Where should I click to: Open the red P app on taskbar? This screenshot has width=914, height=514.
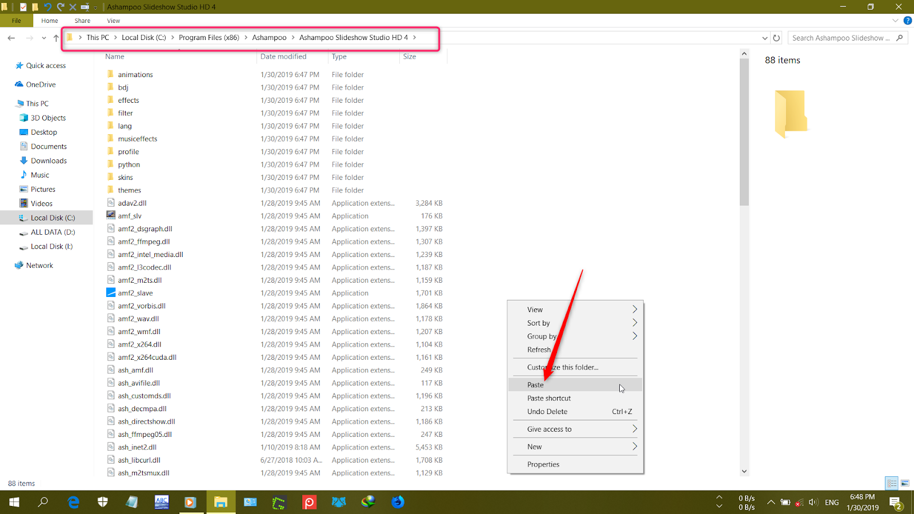[309, 502]
